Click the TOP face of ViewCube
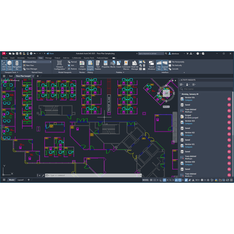Viewport: 234px width, 234px height. coord(166,94)
